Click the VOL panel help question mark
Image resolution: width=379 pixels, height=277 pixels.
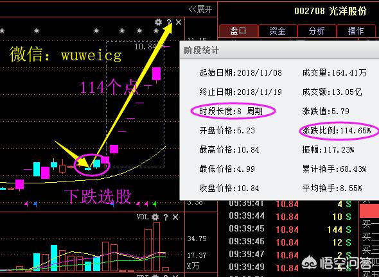pyautogui.click(x=166, y=217)
